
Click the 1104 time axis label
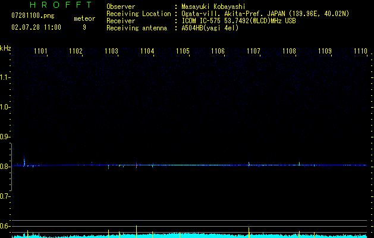[147, 51]
